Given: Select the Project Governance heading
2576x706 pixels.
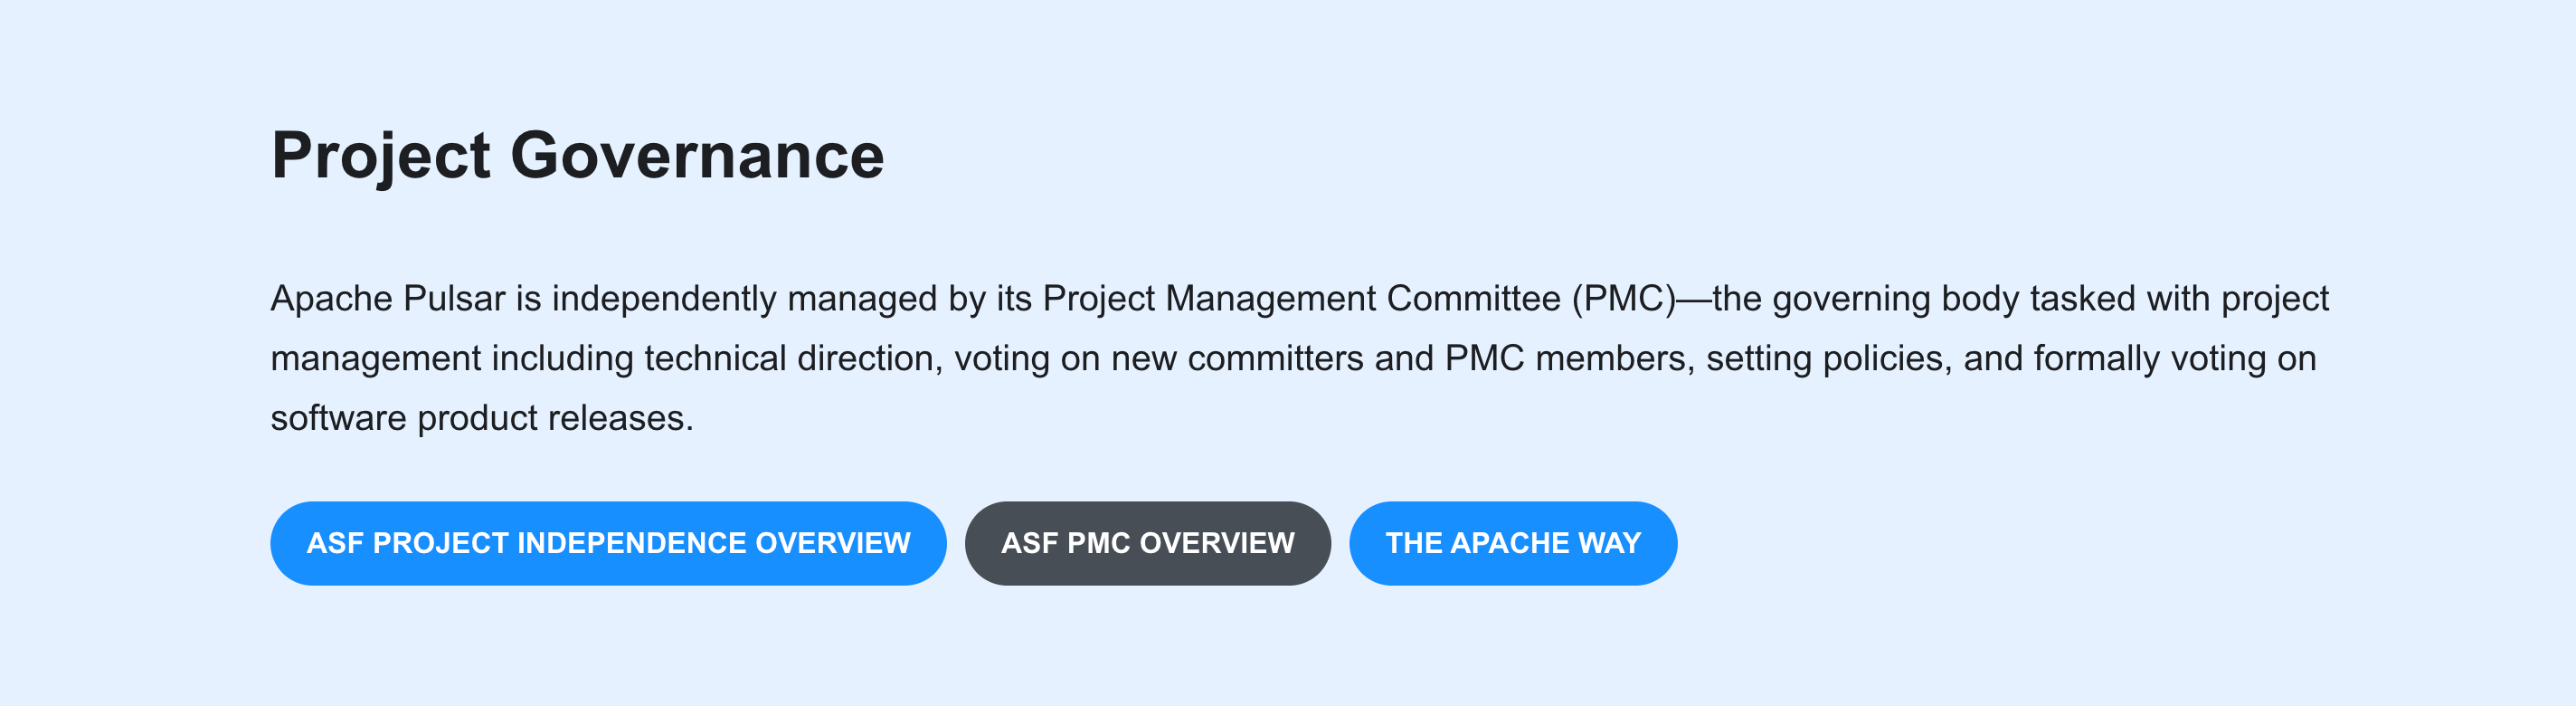Looking at the screenshot, I should click(x=578, y=155).
